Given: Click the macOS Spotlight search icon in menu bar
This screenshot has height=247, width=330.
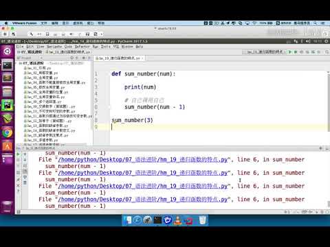Looking at the screenshot, I should [316, 23].
